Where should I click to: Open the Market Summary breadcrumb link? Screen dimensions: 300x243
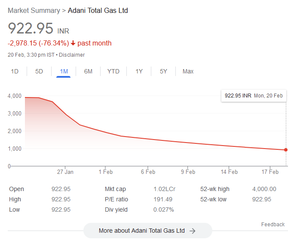pos(34,10)
